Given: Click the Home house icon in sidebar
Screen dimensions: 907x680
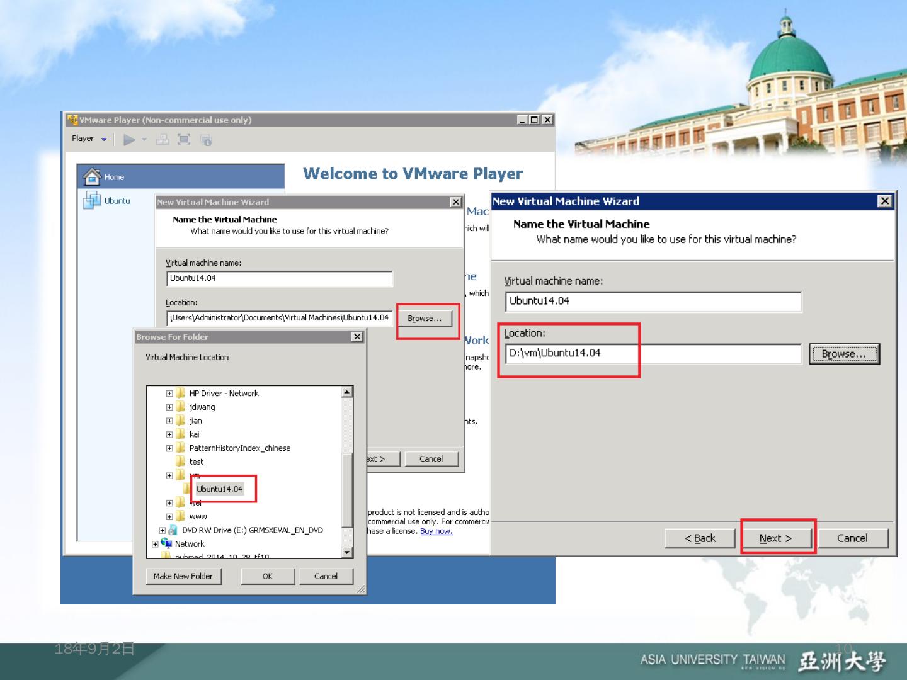Looking at the screenshot, I should click(x=92, y=177).
